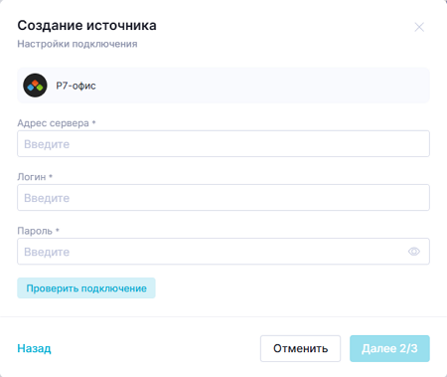Click the Проверить подключение button
This screenshot has width=447, height=377.
[86, 287]
